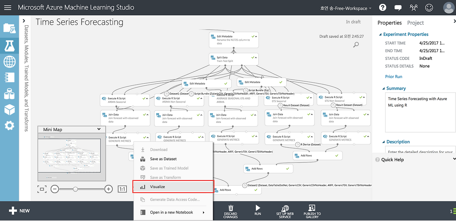Screen dimensions: 456x221
Task: Reset zoom with the 1:1 button
Action: coord(122,189)
